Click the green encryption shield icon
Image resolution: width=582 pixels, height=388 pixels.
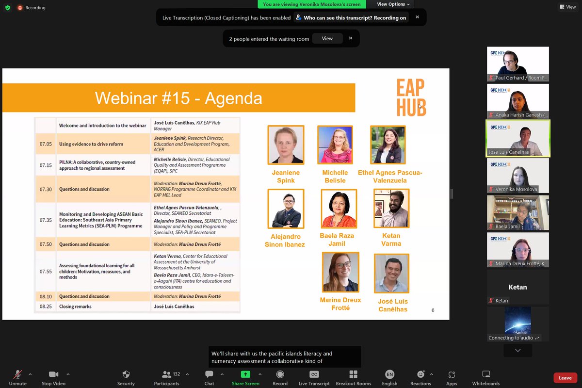8,8
